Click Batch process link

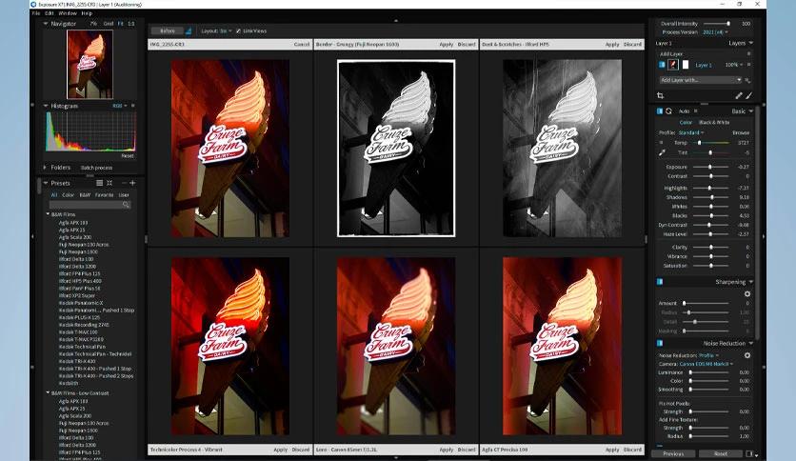click(96, 168)
